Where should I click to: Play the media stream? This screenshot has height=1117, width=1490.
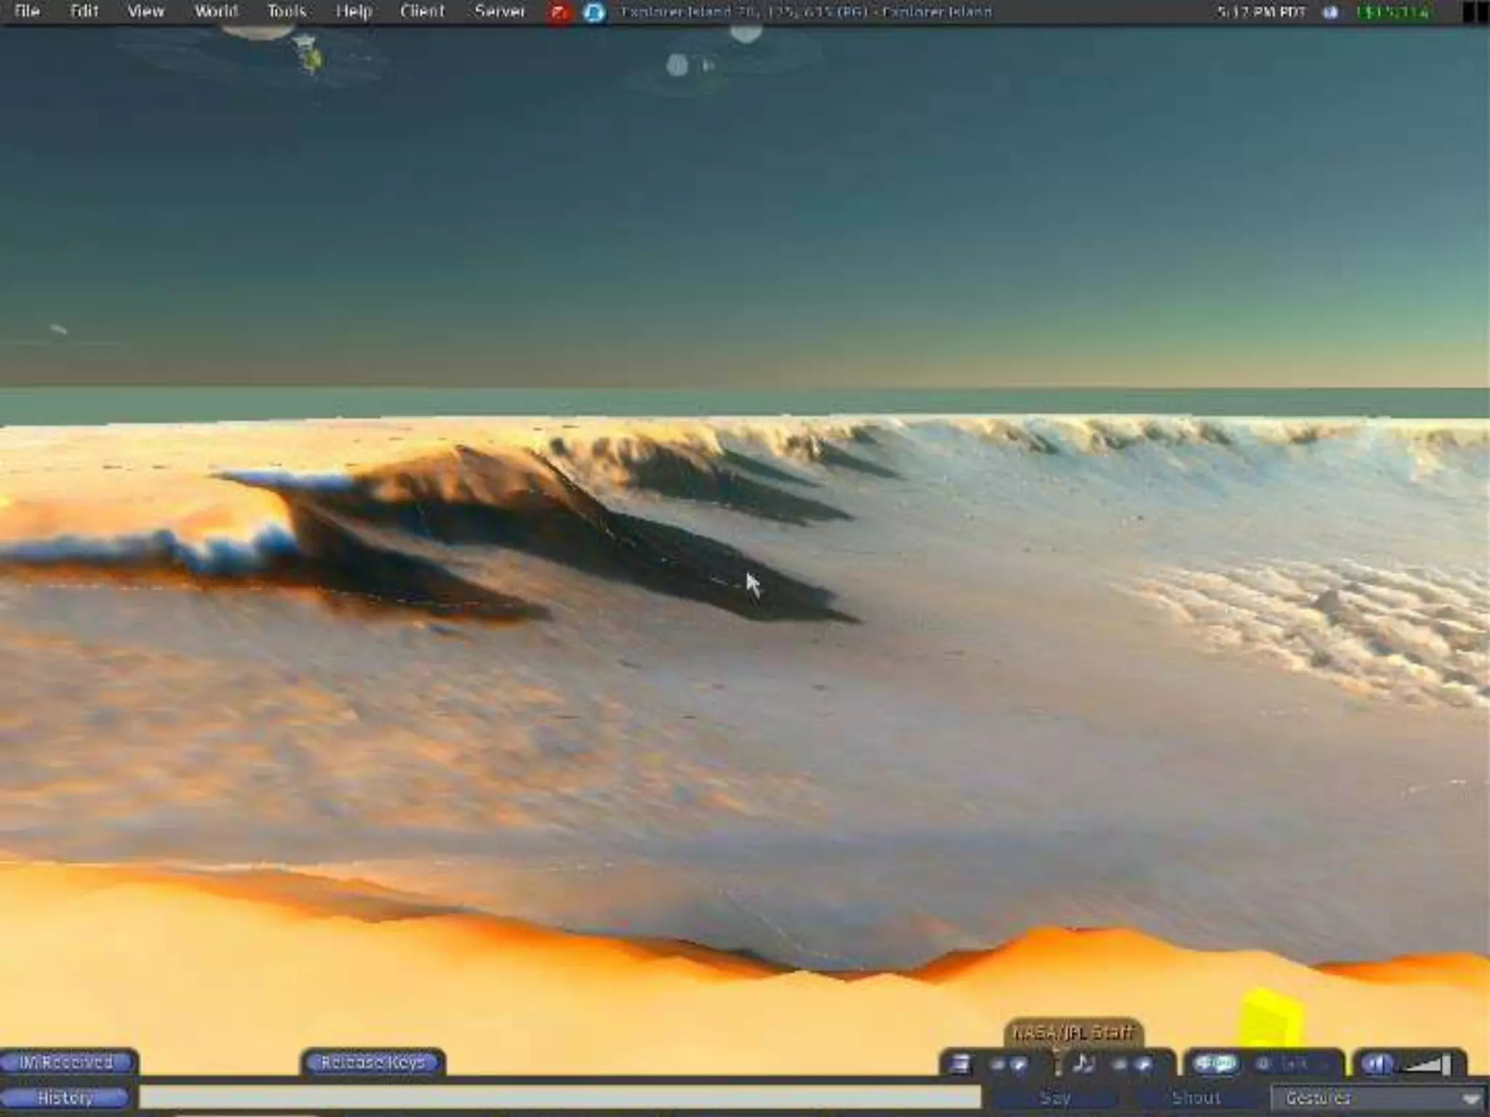pos(1019,1065)
